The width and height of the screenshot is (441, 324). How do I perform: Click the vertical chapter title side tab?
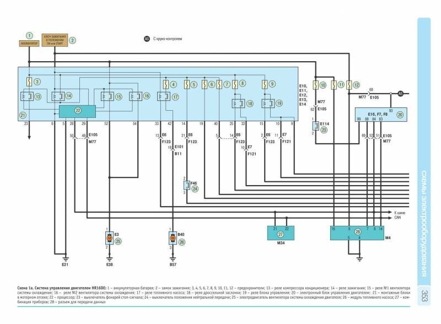pyautogui.click(x=423, y=220)
